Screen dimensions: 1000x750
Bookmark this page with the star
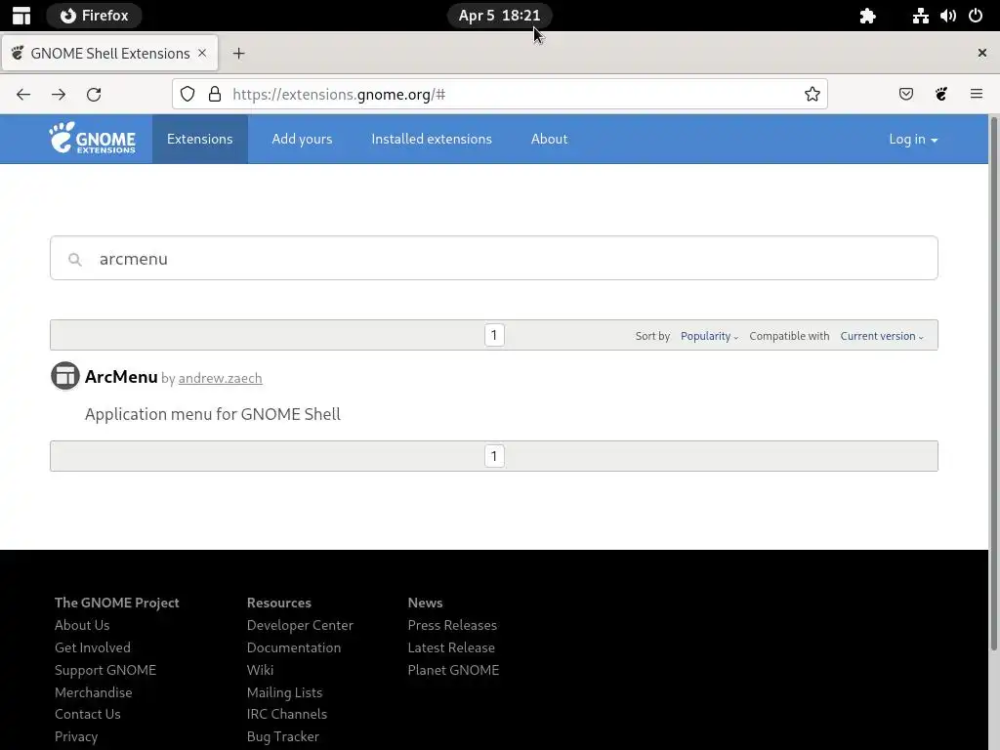(812, 95)
